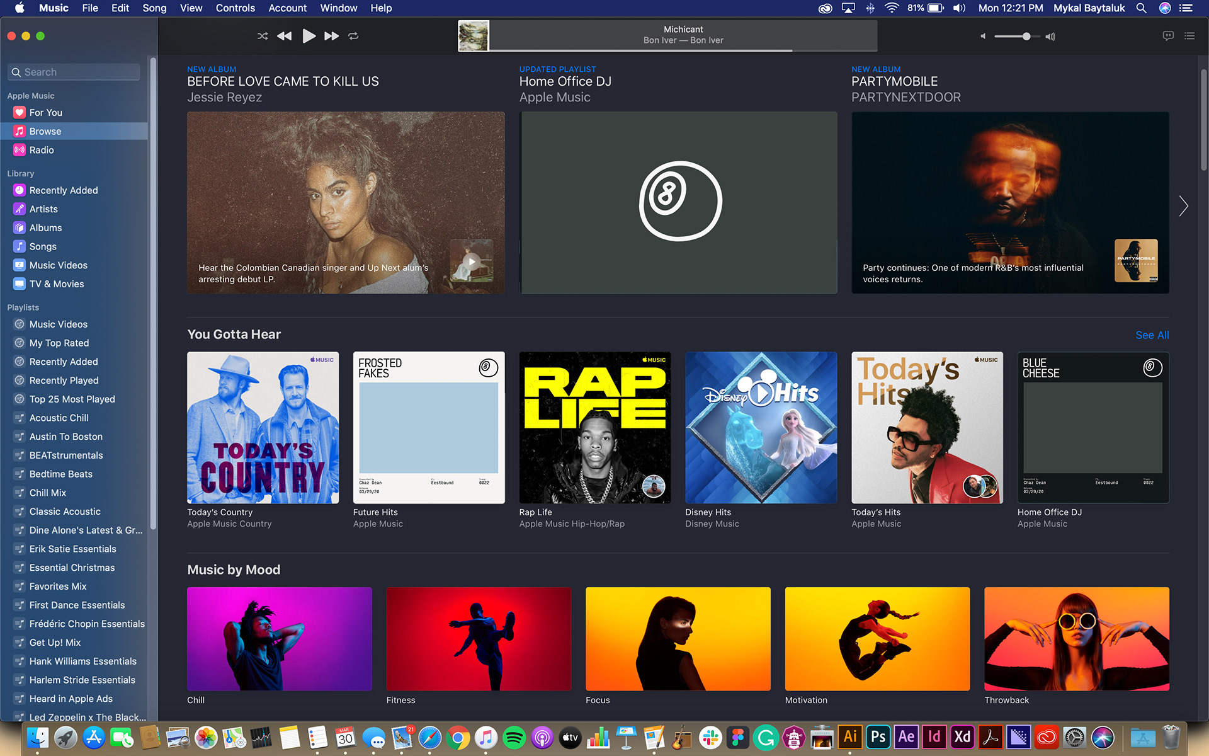Show the Up Next queue list

point(1189,36)
